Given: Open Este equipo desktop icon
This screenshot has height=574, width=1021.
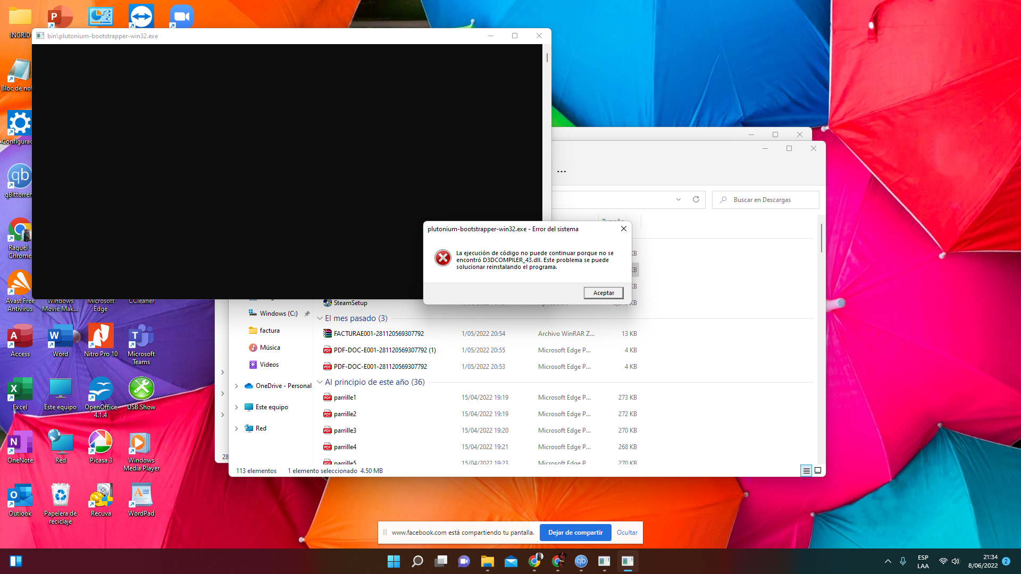Looking at the screenshot, I should (61, 394).
